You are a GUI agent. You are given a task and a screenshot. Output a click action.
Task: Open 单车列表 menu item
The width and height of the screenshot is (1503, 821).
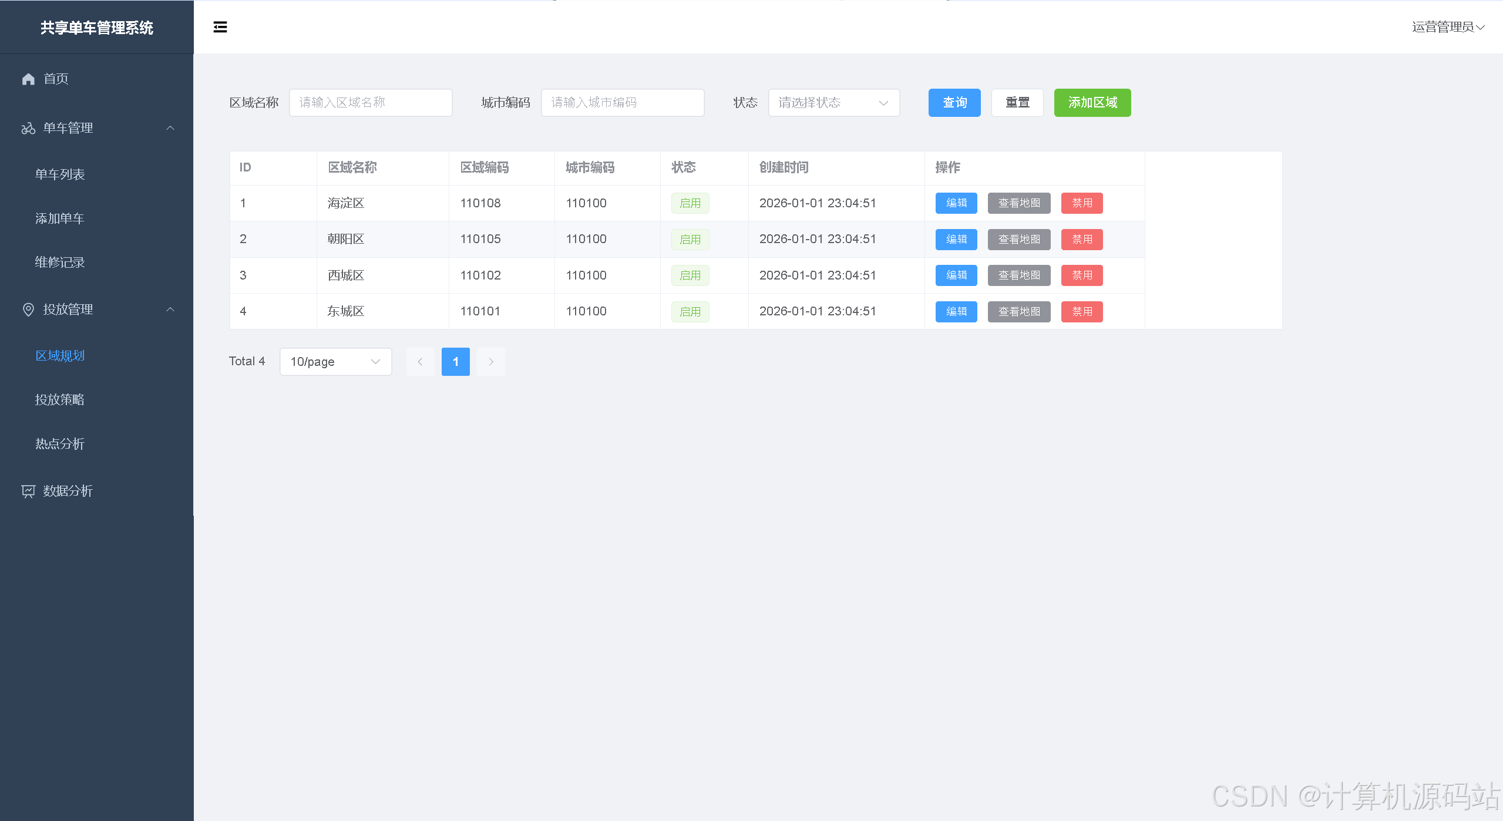pyautogui.click(x=60, y=174)
